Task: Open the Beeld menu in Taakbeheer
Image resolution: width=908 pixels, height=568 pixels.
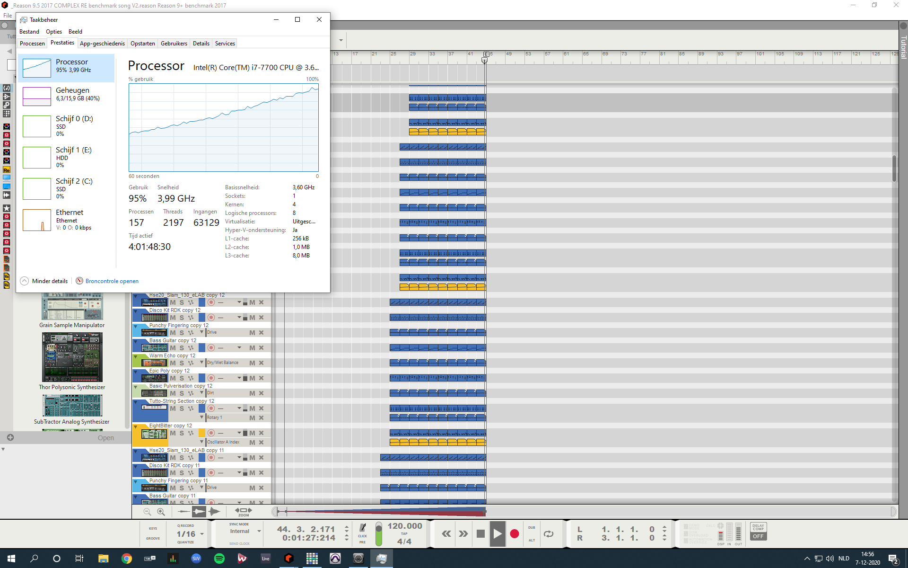Action: click(75, 32)
